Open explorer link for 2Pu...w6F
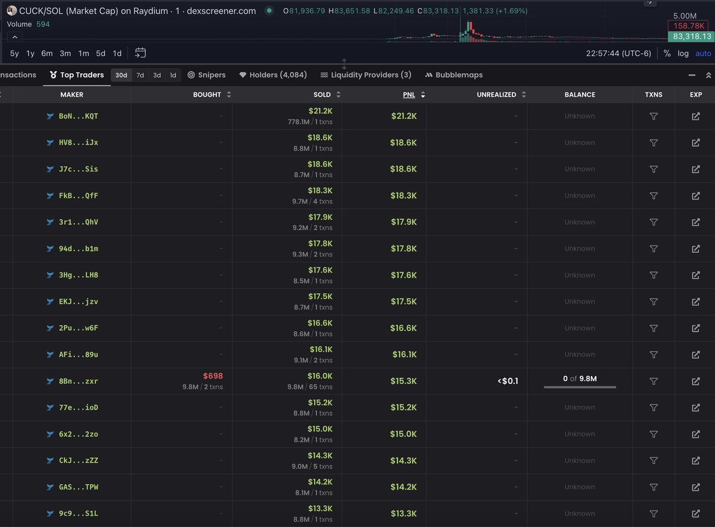Screen dimensions: 715x527 pyautogui.click(x=695, y=328)
